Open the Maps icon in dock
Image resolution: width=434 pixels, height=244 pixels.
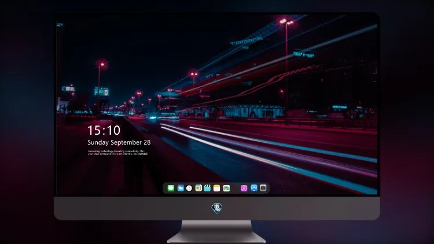point(198,188)
